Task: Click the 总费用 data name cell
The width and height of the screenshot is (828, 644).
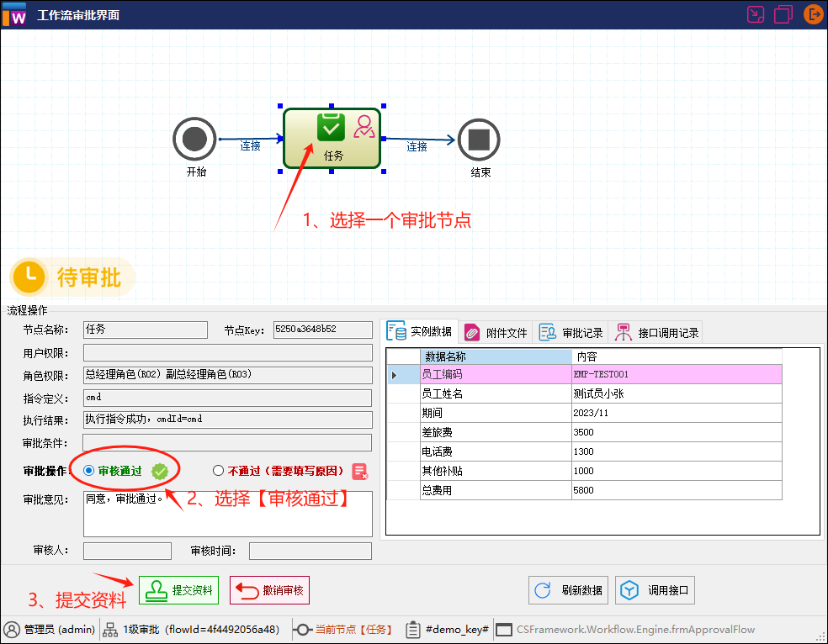Action: tap(496, 490)
